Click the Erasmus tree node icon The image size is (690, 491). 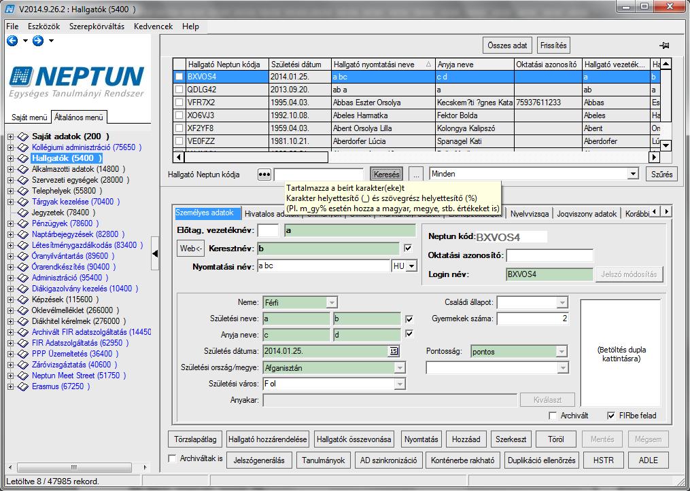pyautogui.click(x=23, y=386)
